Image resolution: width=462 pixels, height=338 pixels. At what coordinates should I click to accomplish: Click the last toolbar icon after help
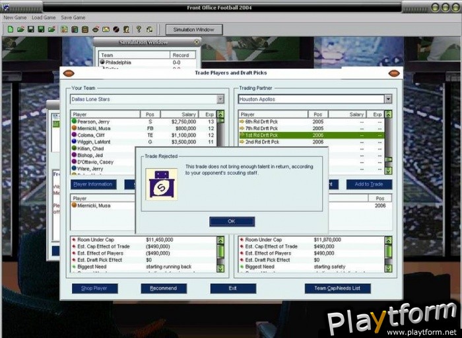click(x=149, y=29)
